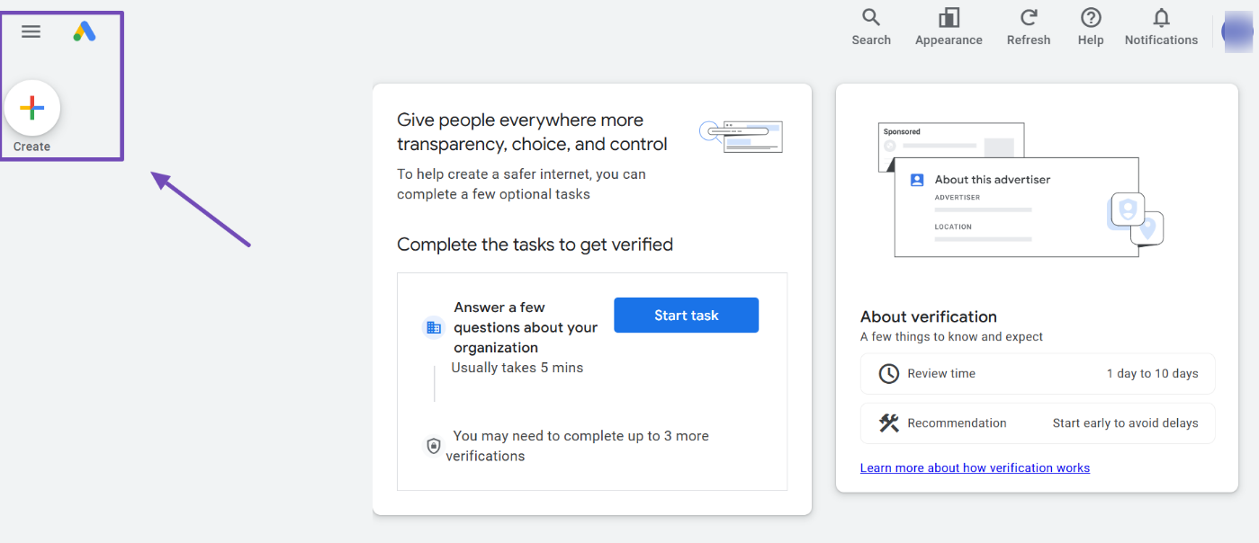Click the Review time clock icon
The height and width of the screenshot is (543, 1259).
888,374
